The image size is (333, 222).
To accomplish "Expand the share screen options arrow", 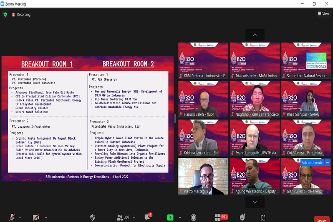I will pyautogui.click(x=180, y=217).
